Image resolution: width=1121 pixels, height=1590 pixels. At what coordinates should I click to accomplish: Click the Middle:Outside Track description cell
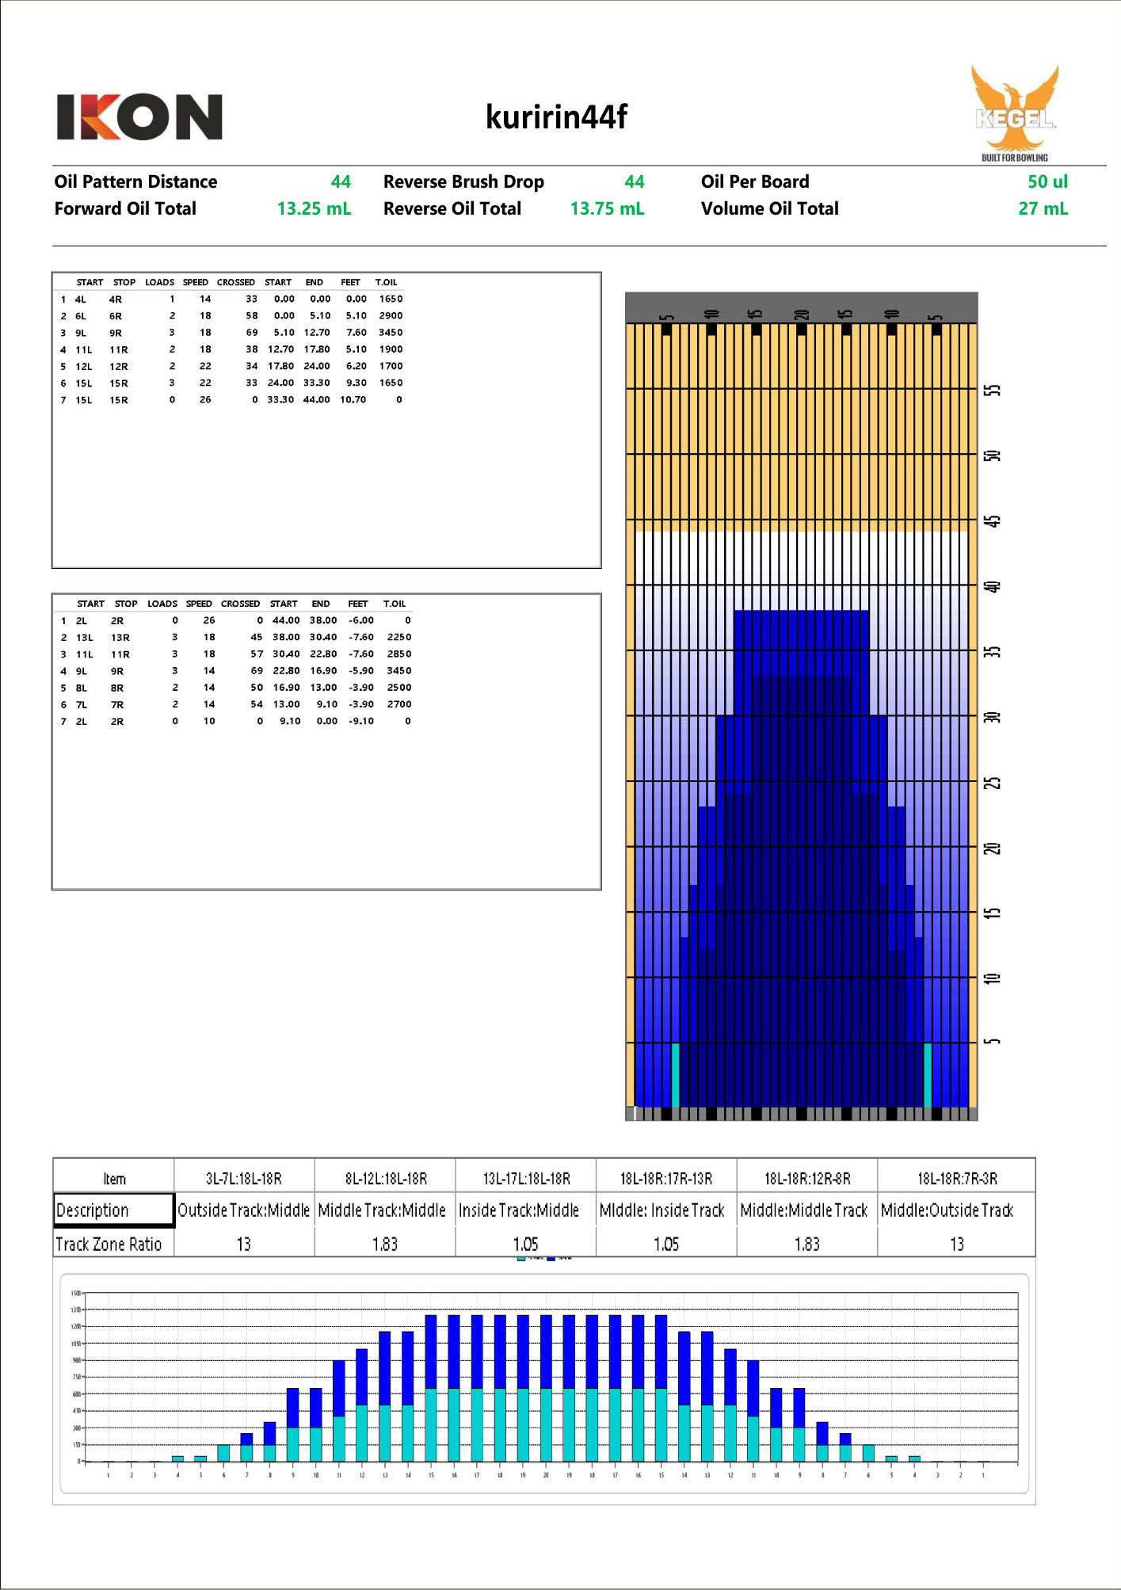click(948, 1211)
